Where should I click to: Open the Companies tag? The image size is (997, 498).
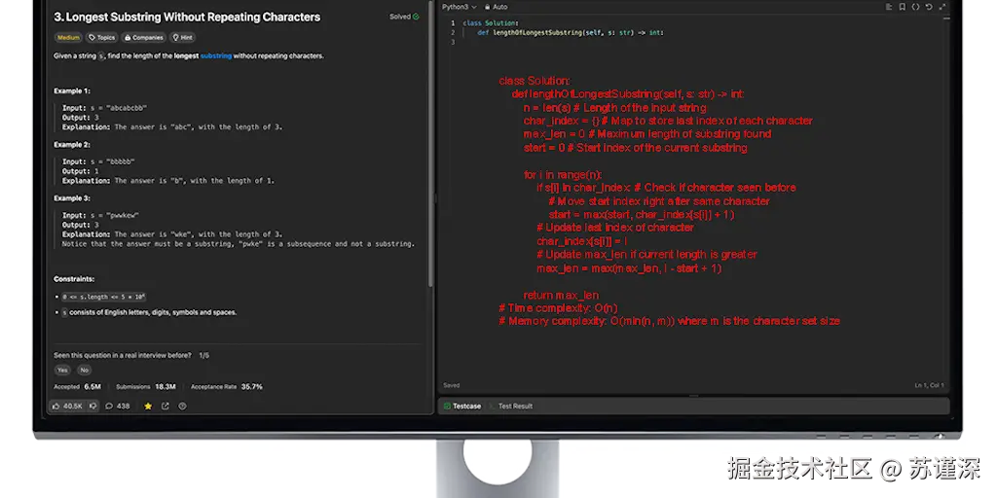(x=144, y=38)
